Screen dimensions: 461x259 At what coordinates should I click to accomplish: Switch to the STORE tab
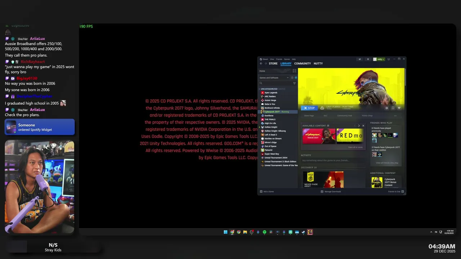pyautogui.click(x=273, y=63)
